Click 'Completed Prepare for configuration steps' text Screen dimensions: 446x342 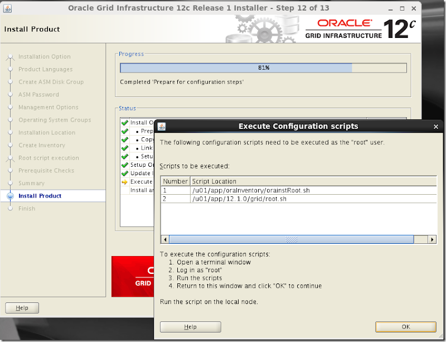coord(182,82)
